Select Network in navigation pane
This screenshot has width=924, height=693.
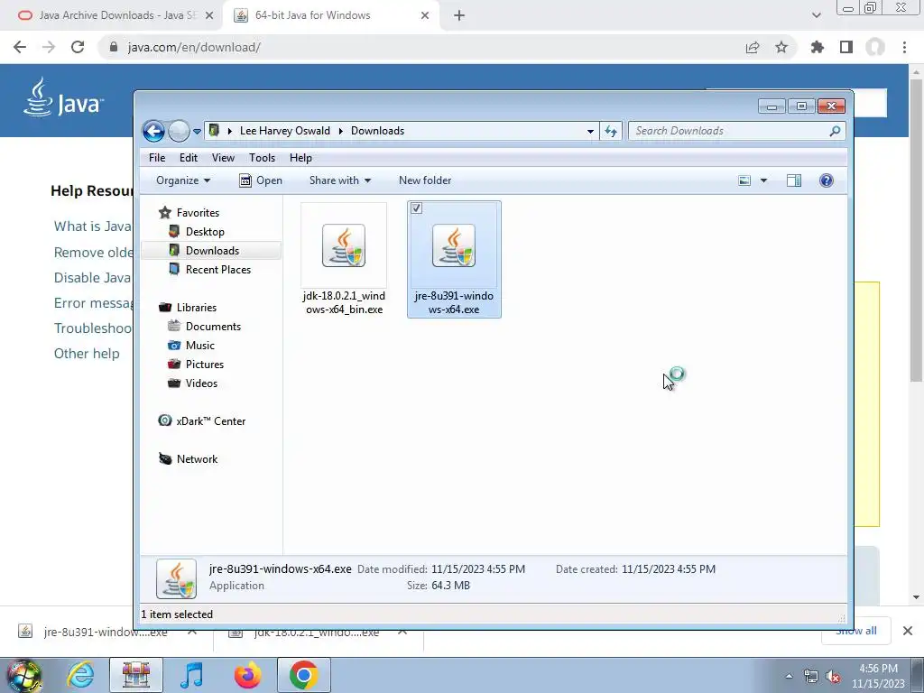tap(197, 459)
